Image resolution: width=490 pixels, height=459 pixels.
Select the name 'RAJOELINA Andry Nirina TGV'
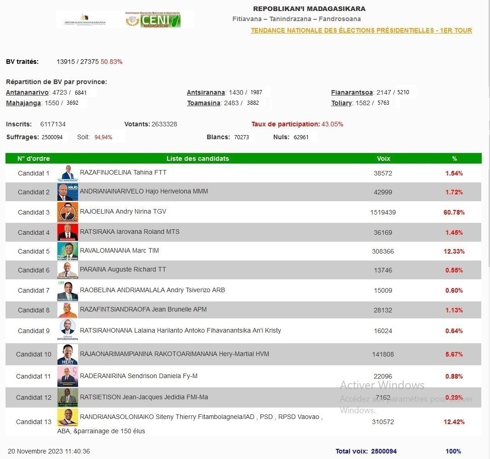[123, 212]
